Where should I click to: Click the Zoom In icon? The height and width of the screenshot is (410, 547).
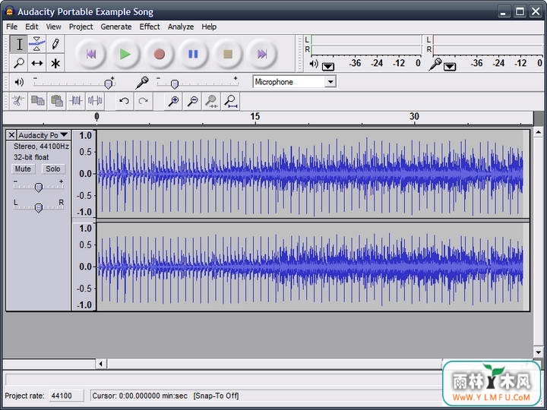pos(173,101)
